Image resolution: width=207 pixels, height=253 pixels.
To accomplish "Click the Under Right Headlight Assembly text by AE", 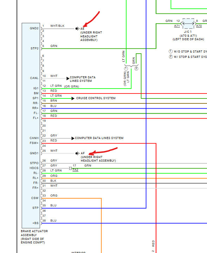I will 91,36.
